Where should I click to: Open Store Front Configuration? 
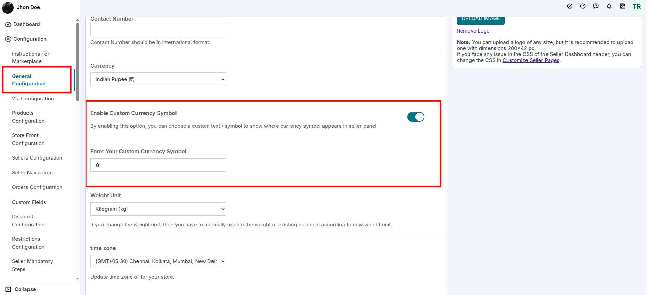click(x=28, y=139)
